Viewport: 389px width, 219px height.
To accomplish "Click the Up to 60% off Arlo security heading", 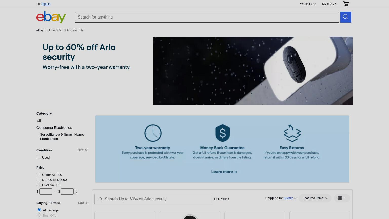I will point(79,52).
